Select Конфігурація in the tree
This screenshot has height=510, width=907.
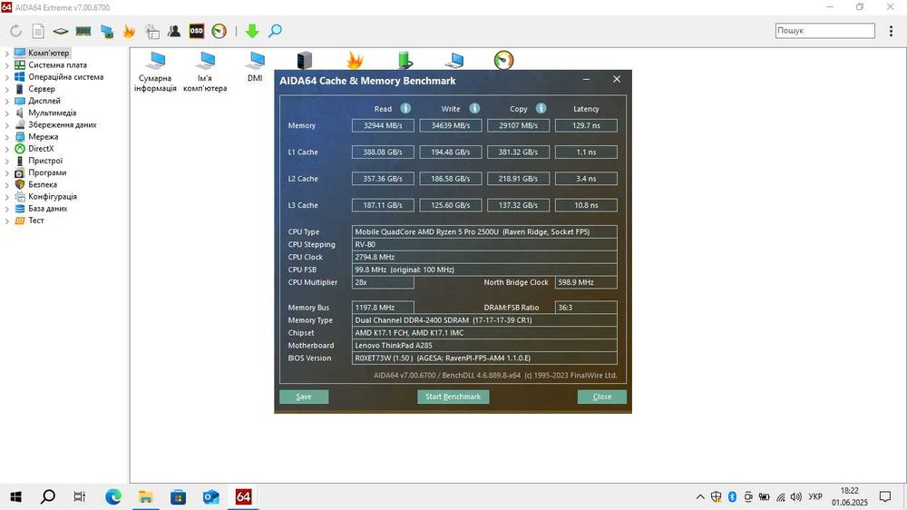(52, 196)
